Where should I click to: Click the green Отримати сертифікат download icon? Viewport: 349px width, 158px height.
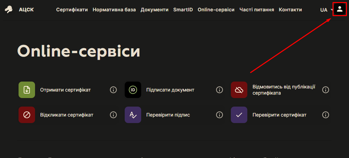[27, 90]
